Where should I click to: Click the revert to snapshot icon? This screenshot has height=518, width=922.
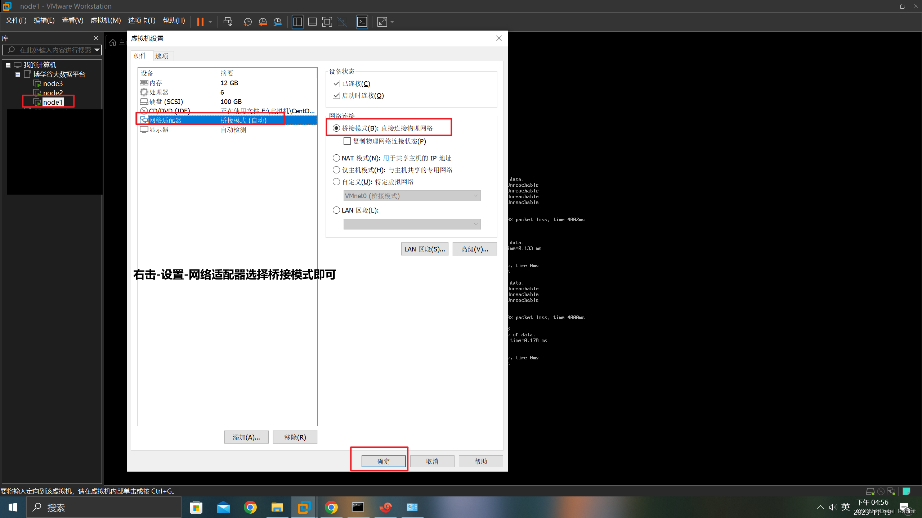(263, 22)
